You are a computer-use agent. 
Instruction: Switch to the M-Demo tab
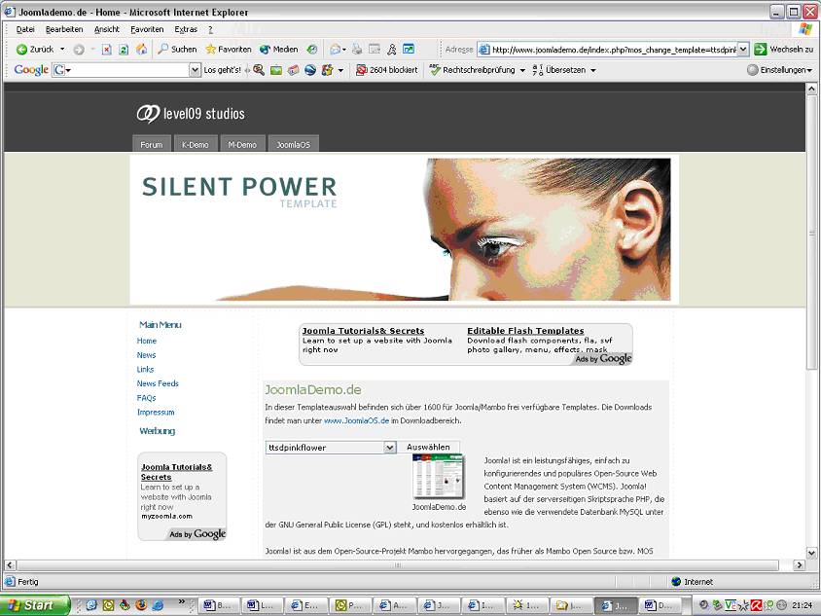pyautogui.click(x=242, y=144)
